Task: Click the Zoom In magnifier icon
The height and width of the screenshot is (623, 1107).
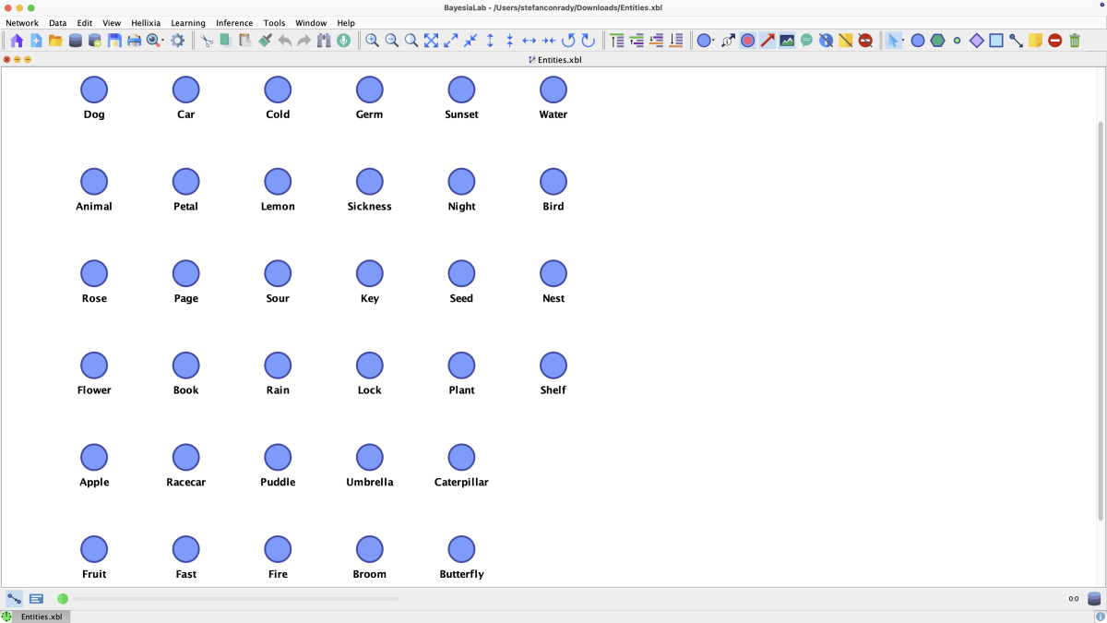Action: pyautogui.click(x=372, y=41)
